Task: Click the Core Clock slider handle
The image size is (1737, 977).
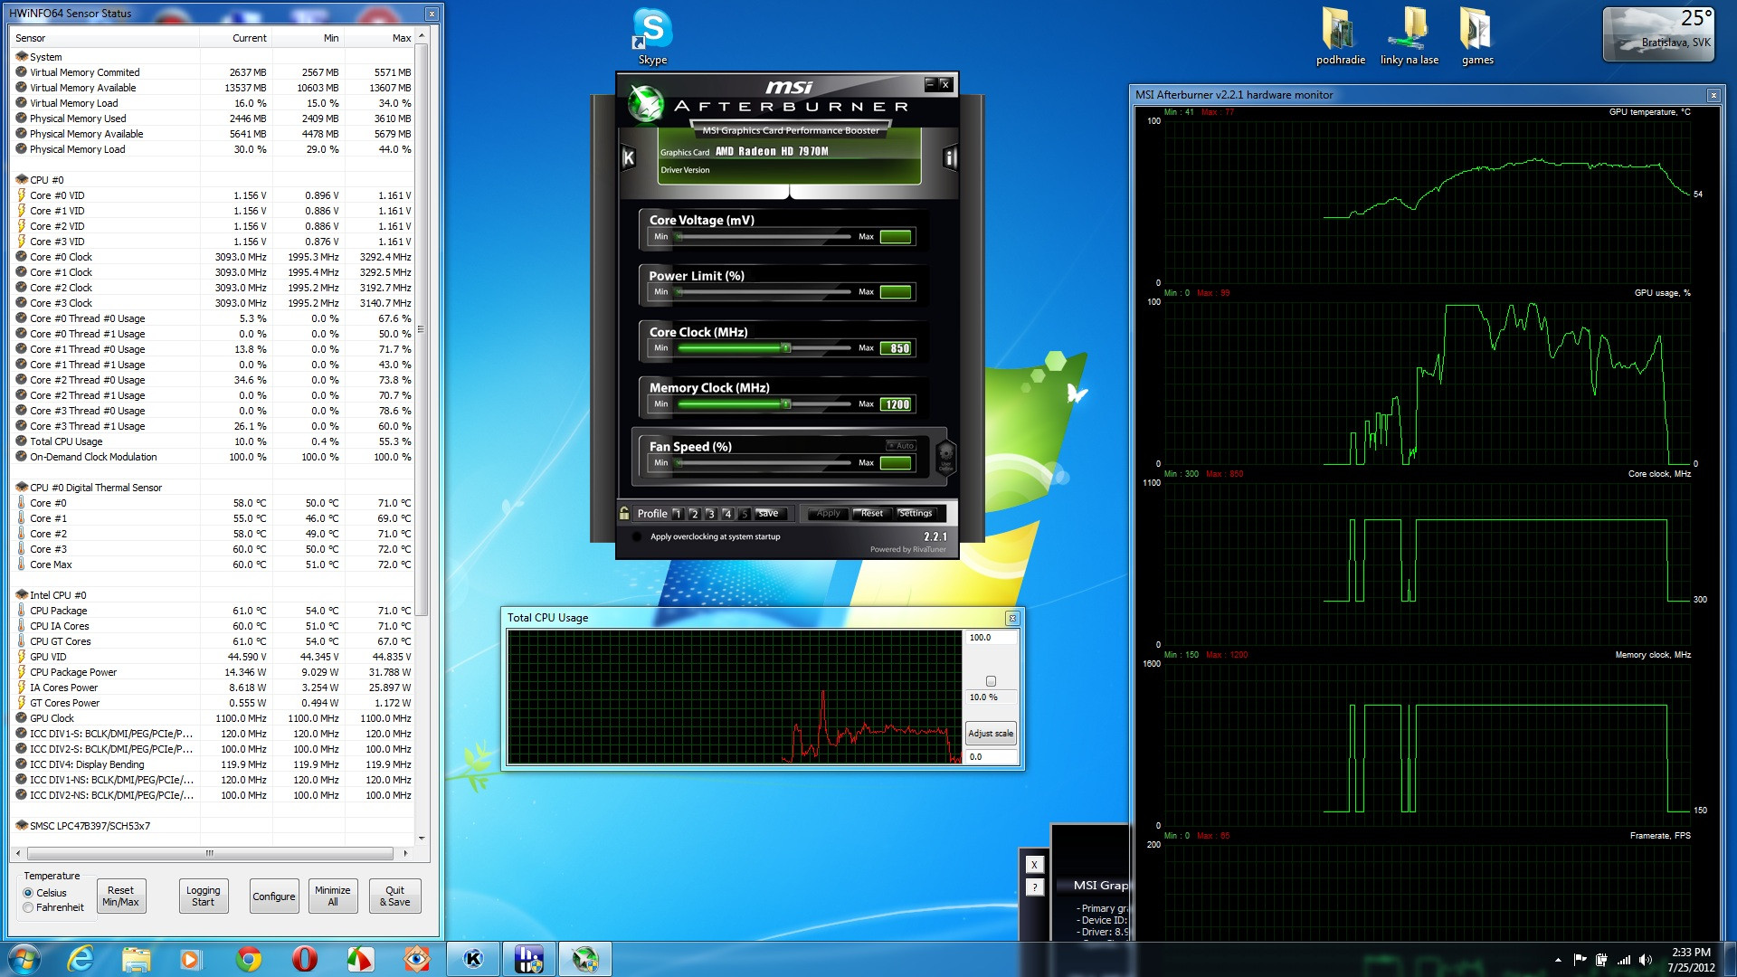Action: pyautogui.click(x=786, y=348)
